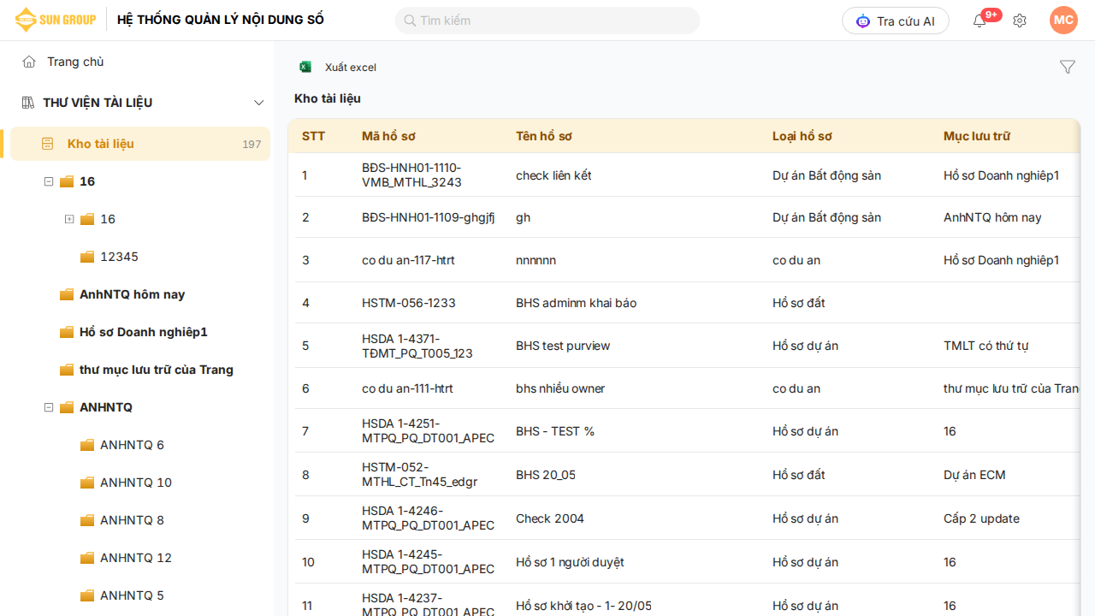Screen dimensions: 1095x616
Task: Click folder icon of ANHNTQ 6
Action: (x=86, y=445)
